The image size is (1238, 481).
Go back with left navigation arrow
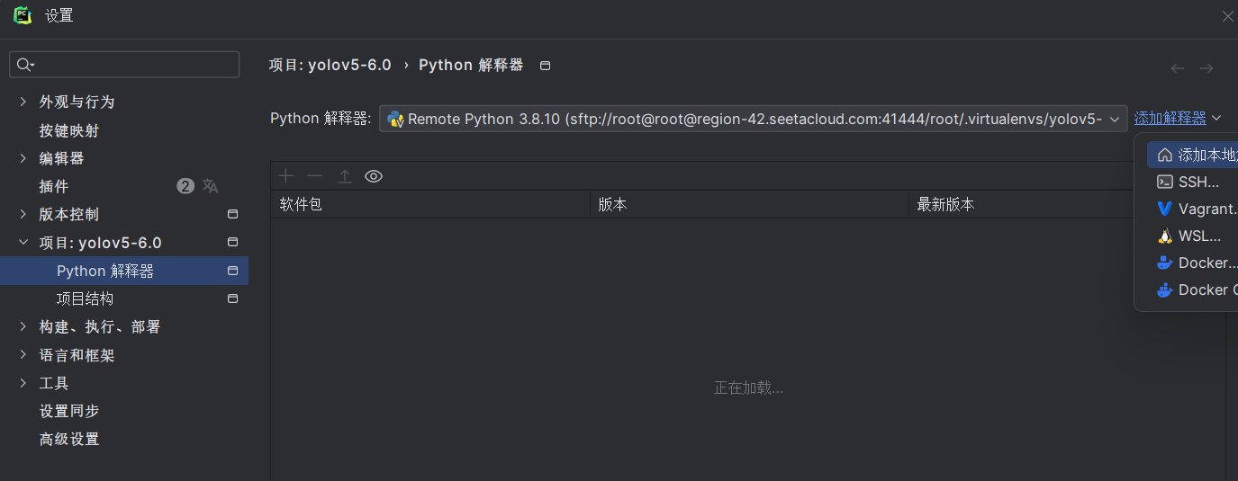1178,68
